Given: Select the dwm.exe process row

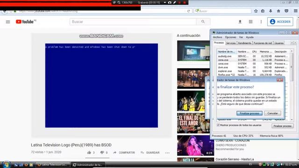Looking at the screenshot, I should point(253,67).
